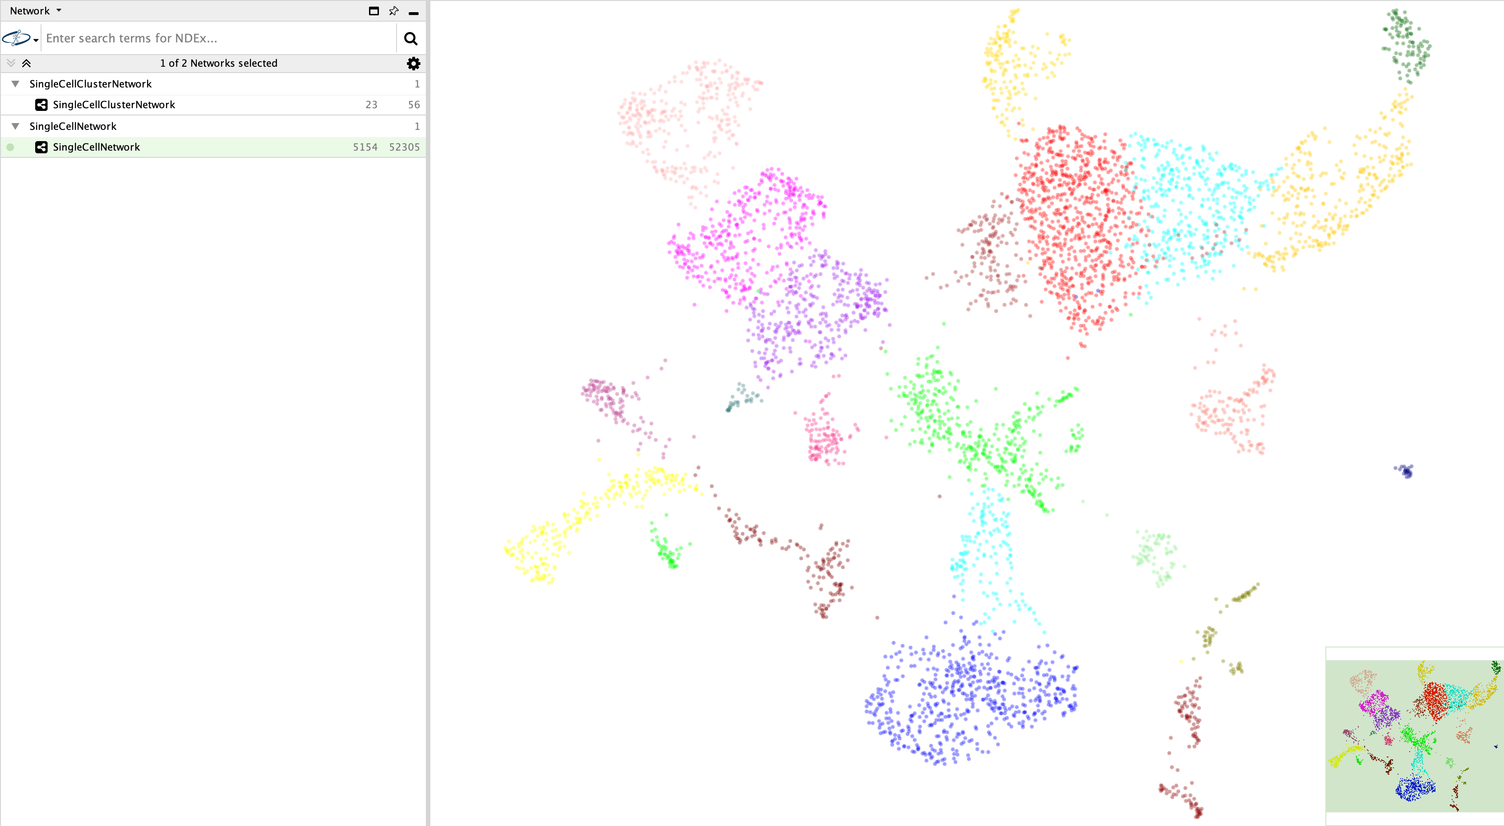This screenshot has width=1504, height=826.
Task: Click the SingleCellNetwork settings gear icon
Action: tap(414, 63)
